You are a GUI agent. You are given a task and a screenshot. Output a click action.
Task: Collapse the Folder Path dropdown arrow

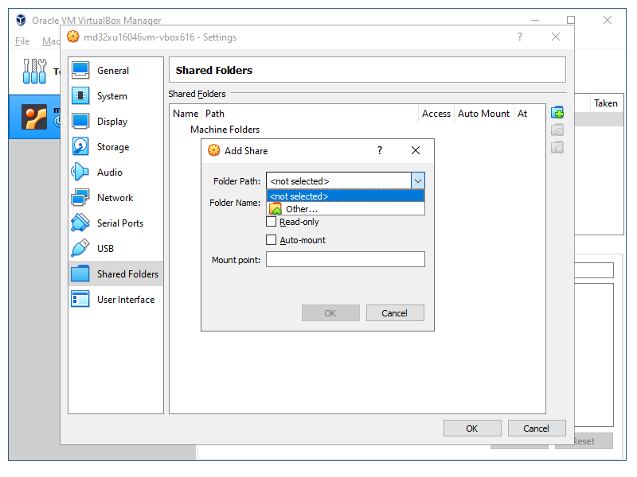[x=418, y=181]
